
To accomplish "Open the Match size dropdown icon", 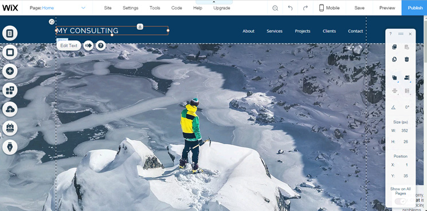I will (407, 91).
